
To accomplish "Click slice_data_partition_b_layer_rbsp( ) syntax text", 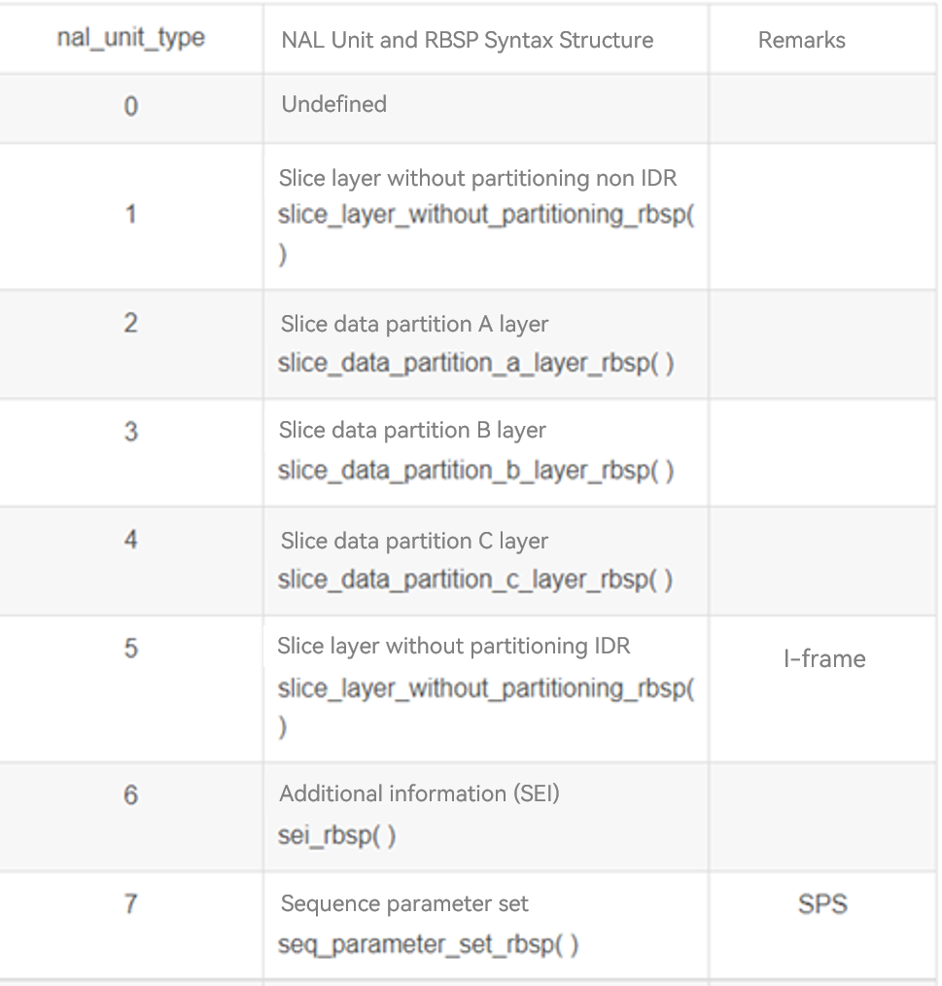I will click(475, 470).
